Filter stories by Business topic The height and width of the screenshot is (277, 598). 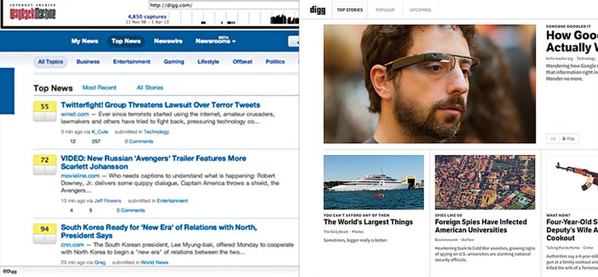click(x=88, y=62)
